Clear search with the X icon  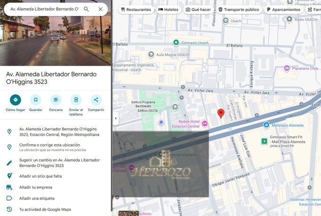[x=101, y=9]
